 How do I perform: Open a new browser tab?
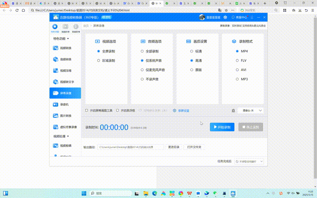[x=265, y=3]
